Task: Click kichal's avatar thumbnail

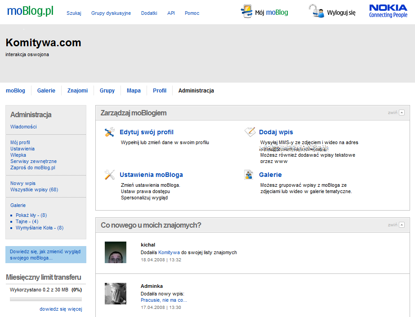Action: (x=116, y=252)
